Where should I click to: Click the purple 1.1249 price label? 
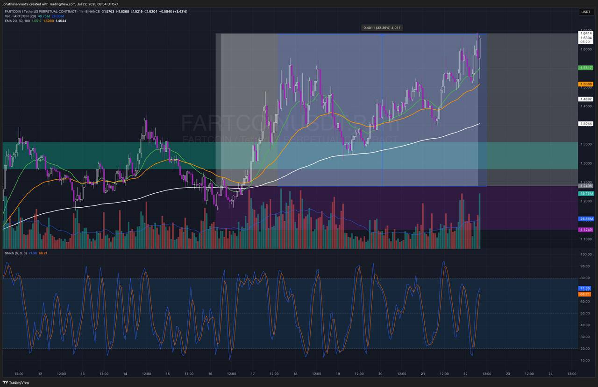pos(585,230)
